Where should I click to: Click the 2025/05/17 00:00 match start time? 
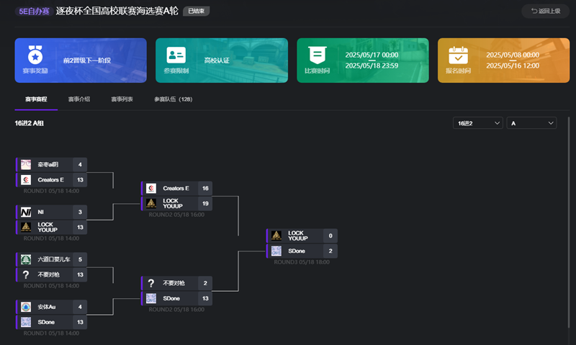point(372,55)
